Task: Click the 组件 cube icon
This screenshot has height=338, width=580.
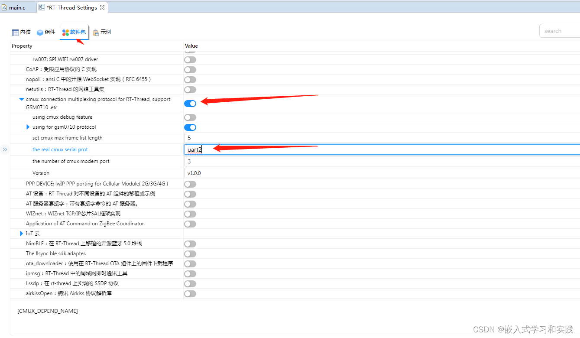Action: coord(40,32)
